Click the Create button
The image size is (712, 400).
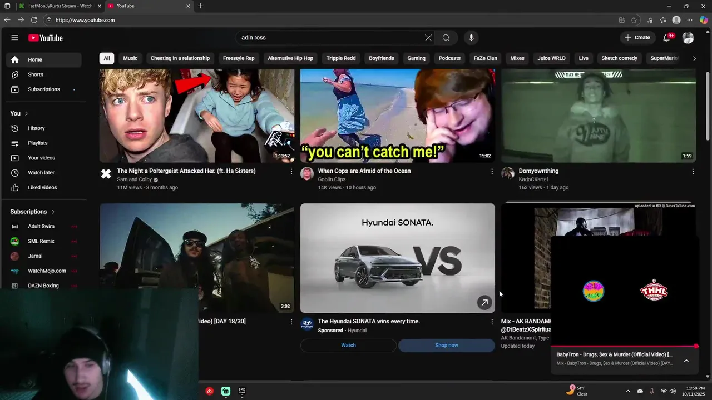(637, 38)
